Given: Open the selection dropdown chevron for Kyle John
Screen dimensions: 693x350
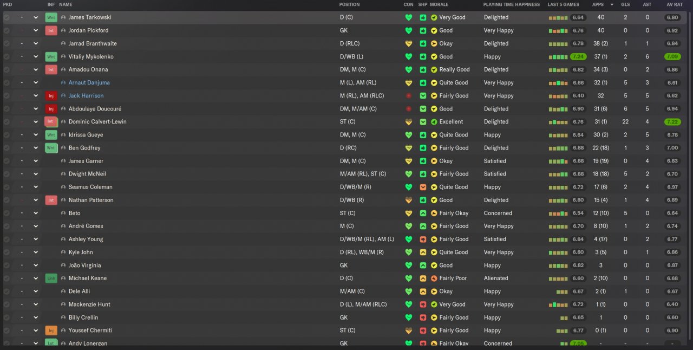Looking at the screenshot, I should [36, 252].
